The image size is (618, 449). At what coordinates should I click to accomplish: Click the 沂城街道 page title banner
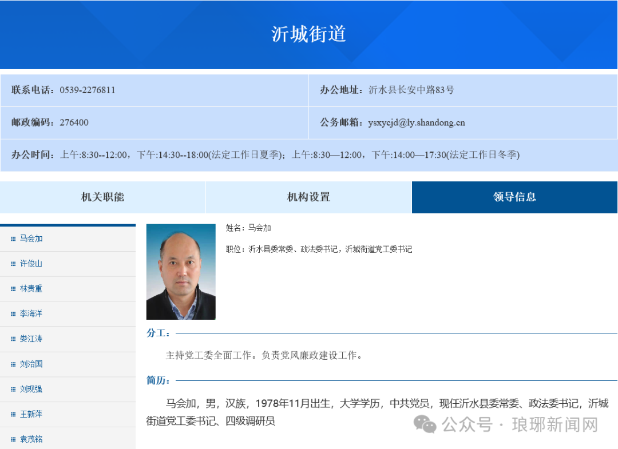(308, 34)
